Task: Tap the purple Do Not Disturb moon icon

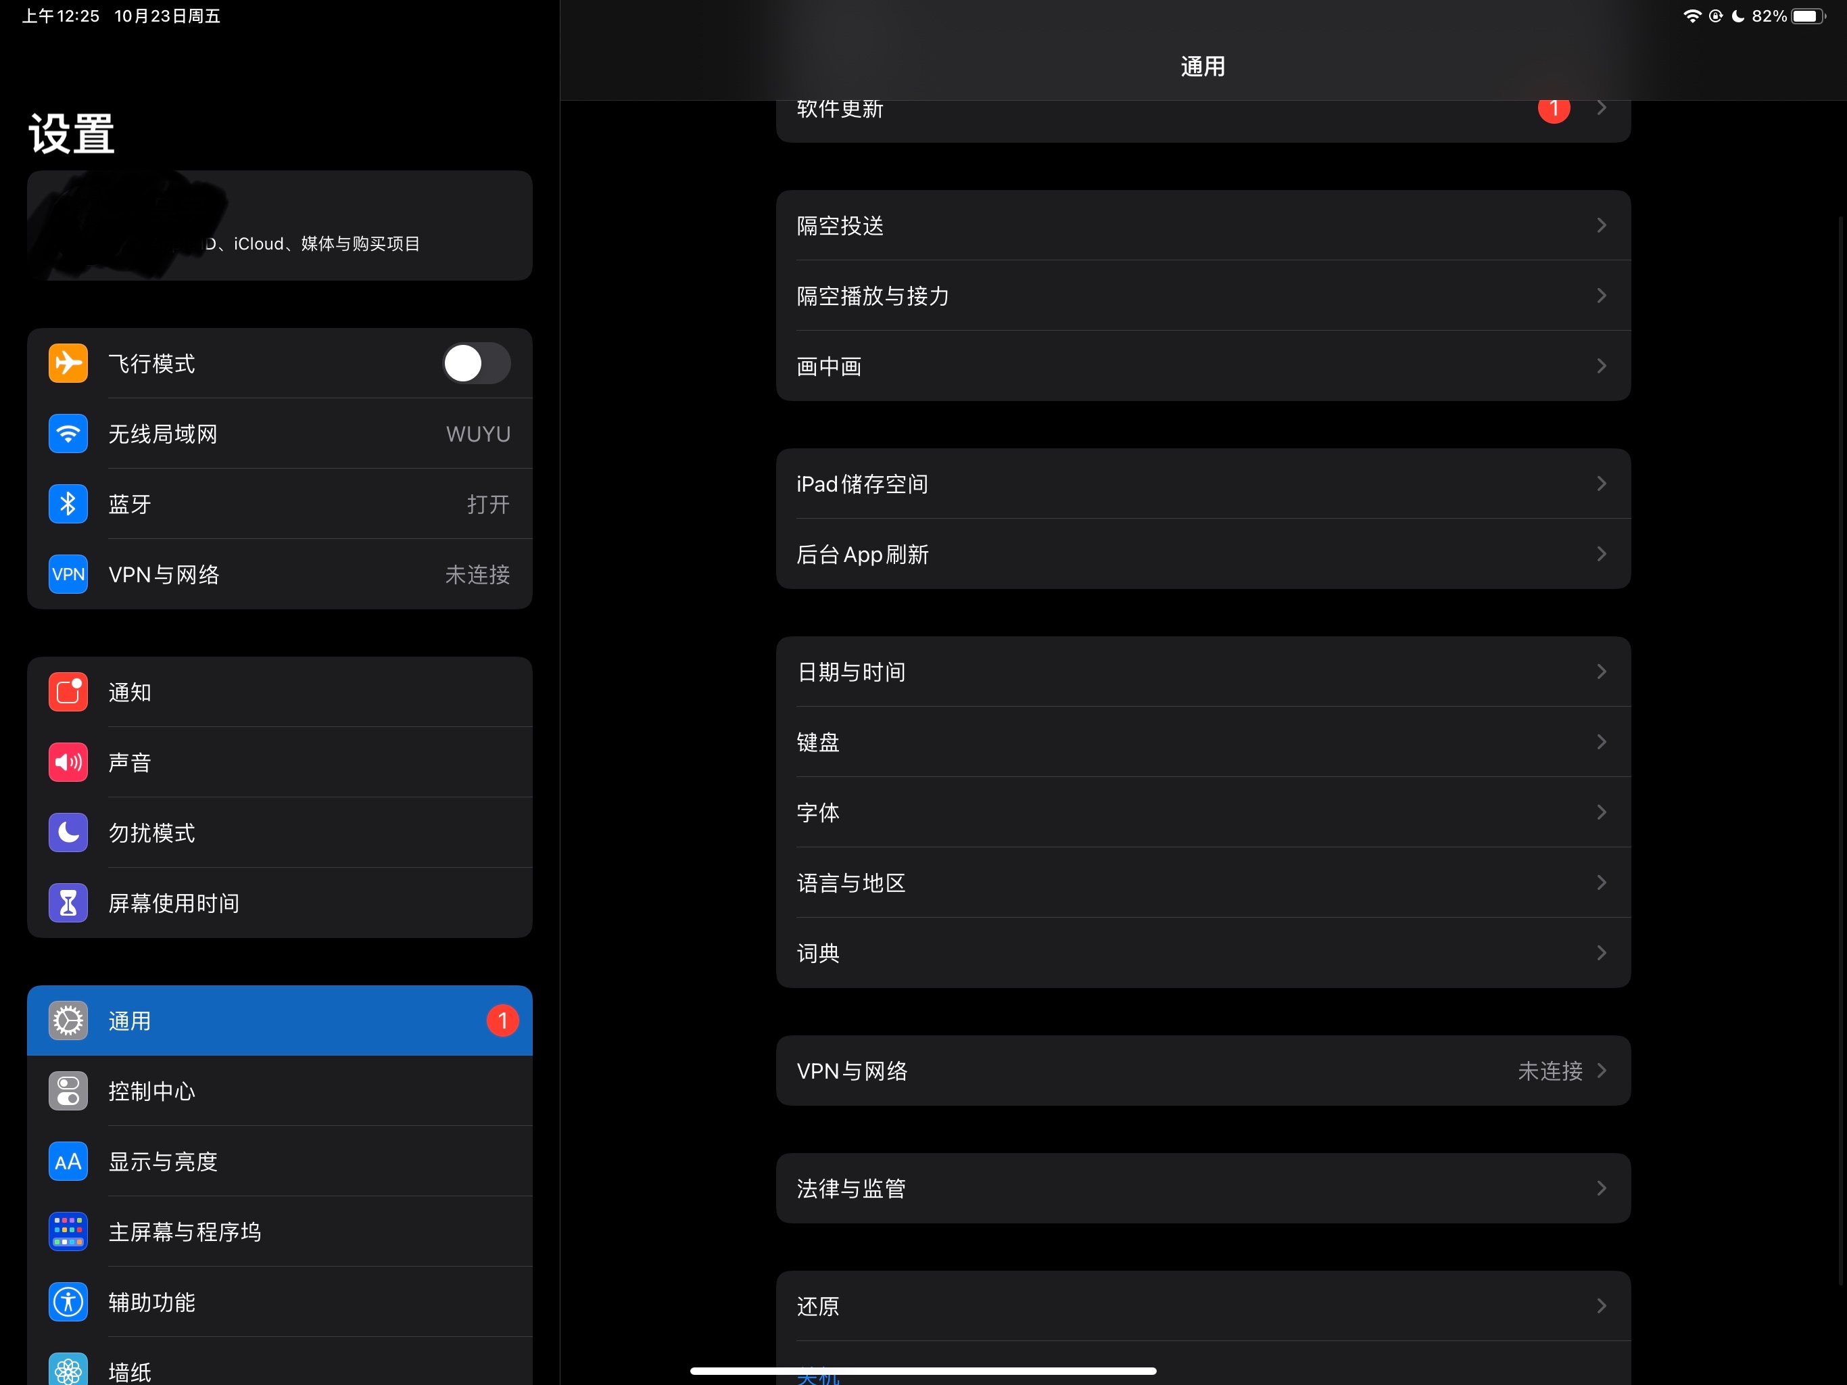Action: coord(68,833)
